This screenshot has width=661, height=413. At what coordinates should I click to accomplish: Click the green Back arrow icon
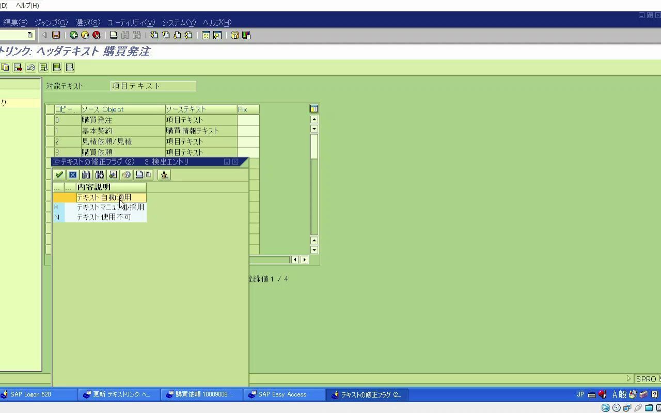[x=74, y=35]
